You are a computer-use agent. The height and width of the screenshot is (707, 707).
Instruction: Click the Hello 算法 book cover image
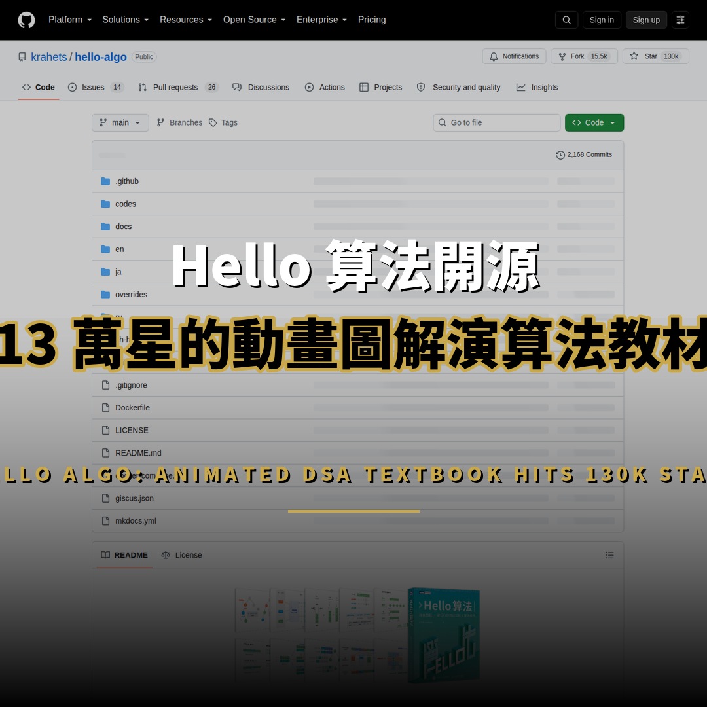tap(444, 635)
